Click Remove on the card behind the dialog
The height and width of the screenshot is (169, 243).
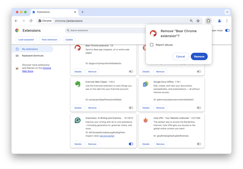160,72
